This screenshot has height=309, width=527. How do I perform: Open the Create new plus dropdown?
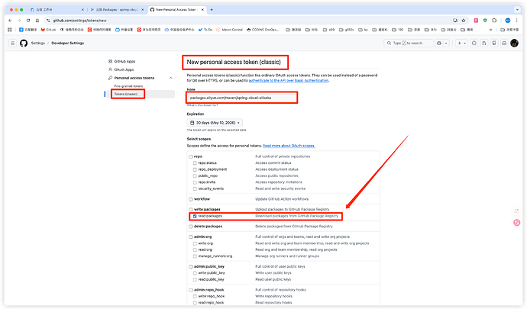(462, 43)
